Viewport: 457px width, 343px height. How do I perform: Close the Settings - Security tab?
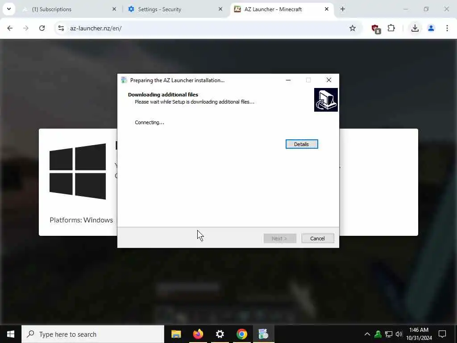[220, 9]
